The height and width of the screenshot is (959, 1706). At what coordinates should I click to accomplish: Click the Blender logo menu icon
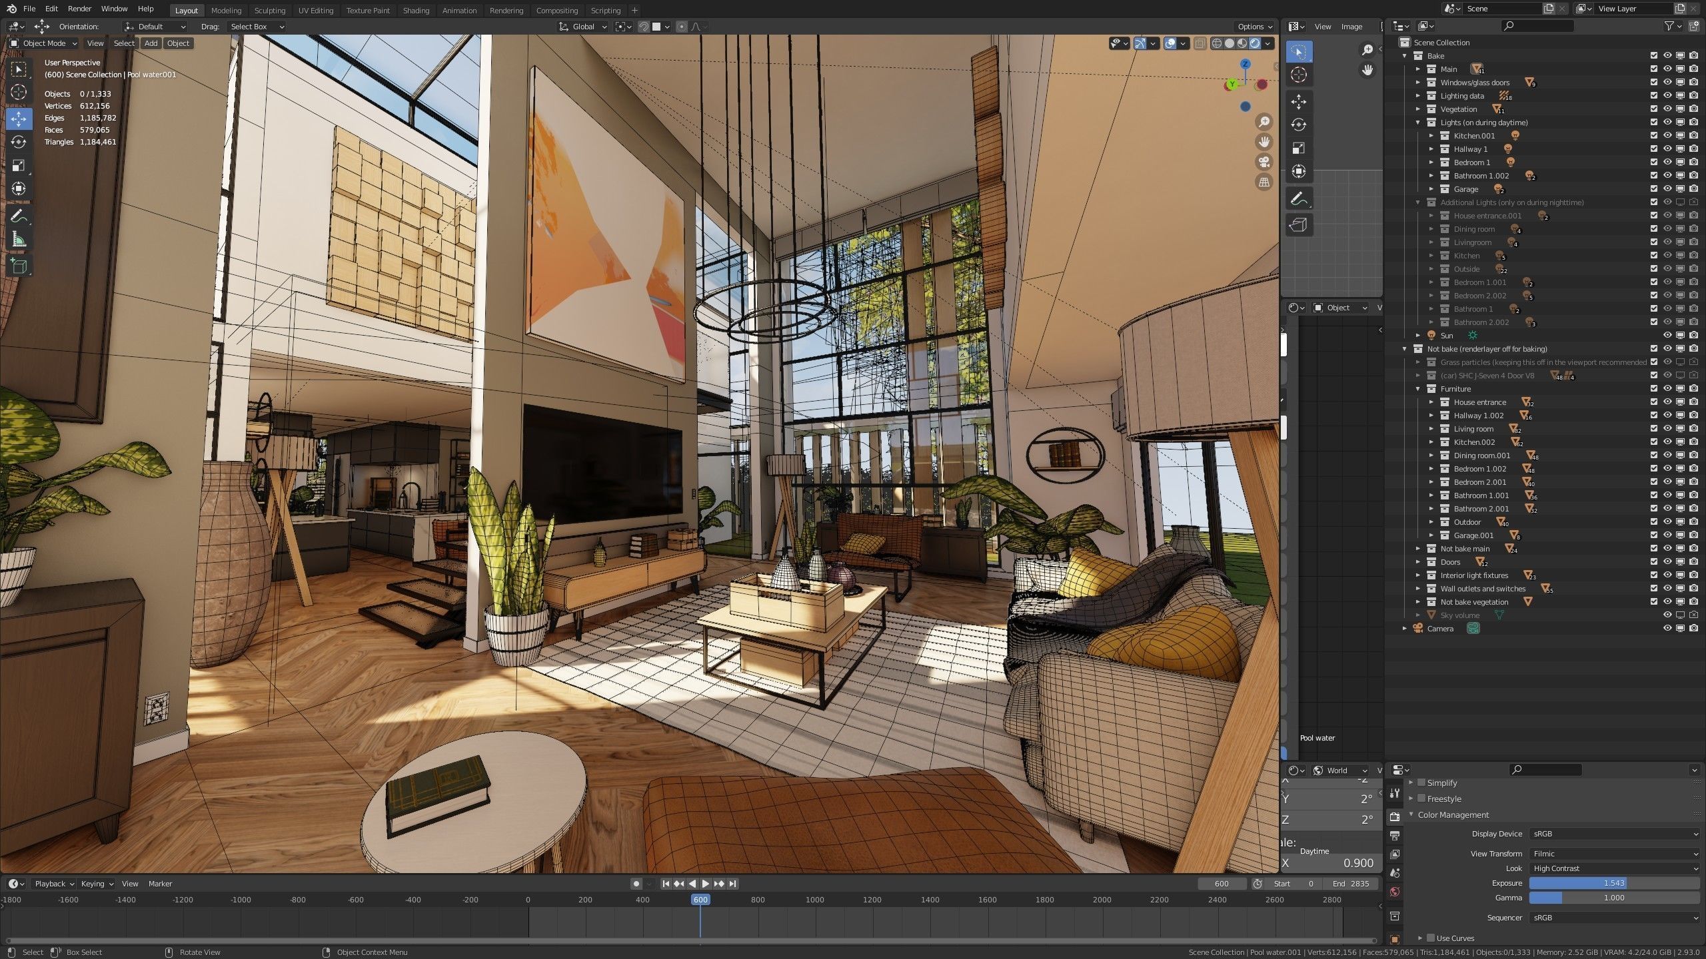tap(11, 9)
